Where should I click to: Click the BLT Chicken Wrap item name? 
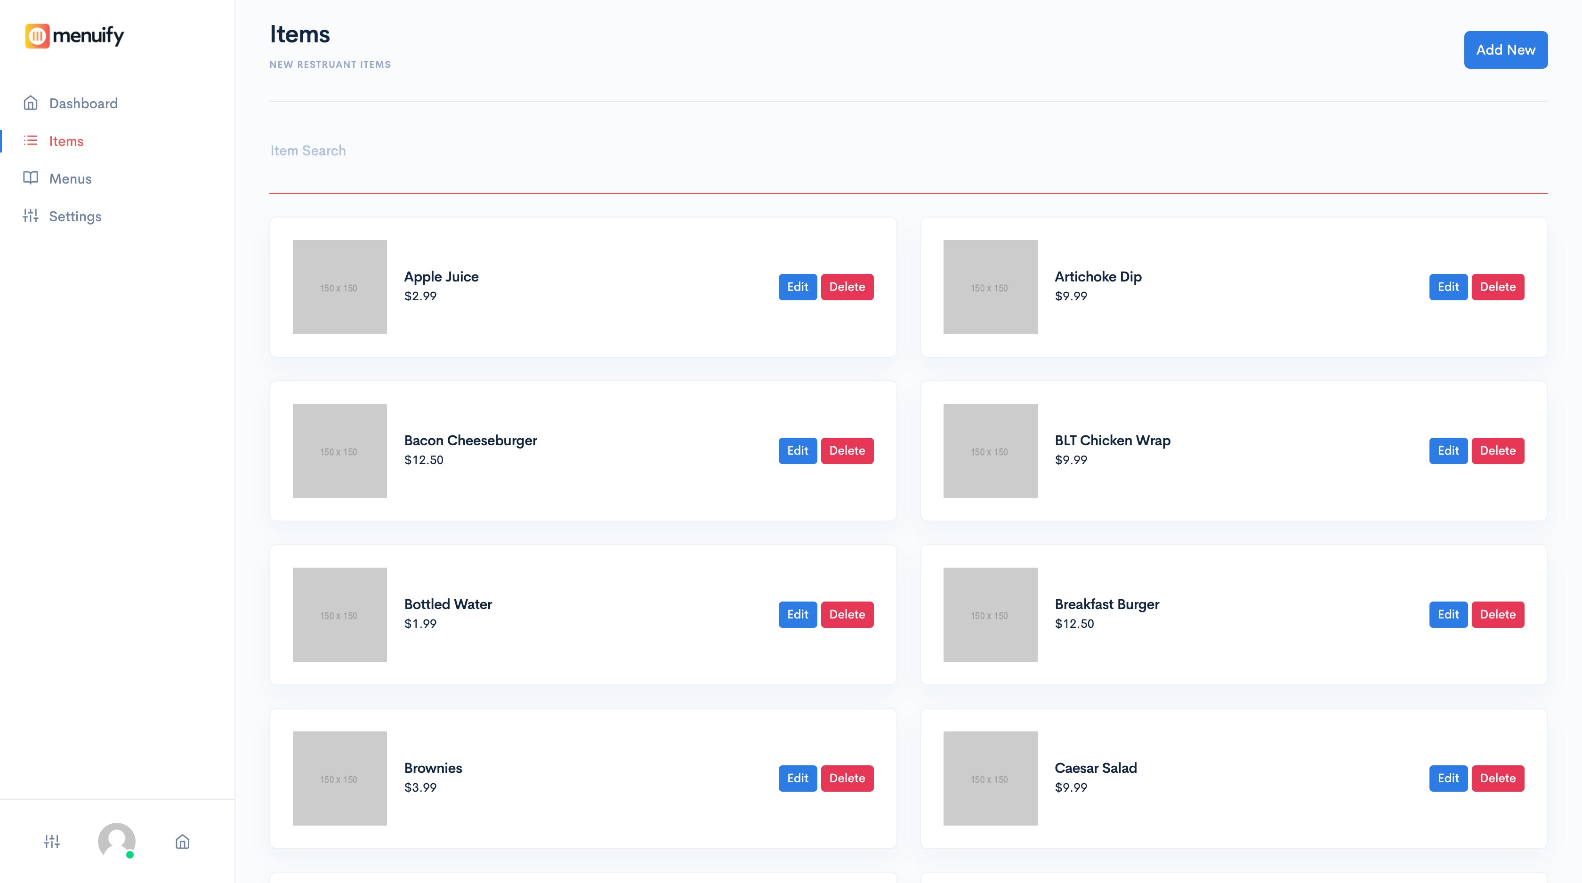tap(1112, 441)
